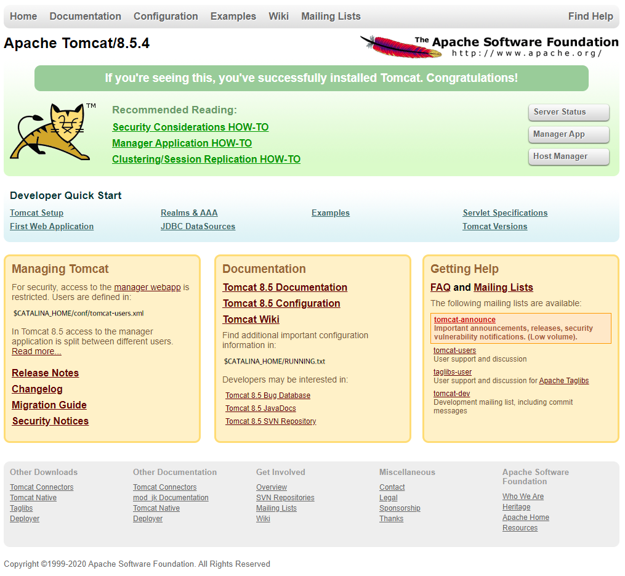Image resolution: width=625 pixels, height=576 pixels.
Task: Open Apache Home footer link
Action: tap(526, 517)
